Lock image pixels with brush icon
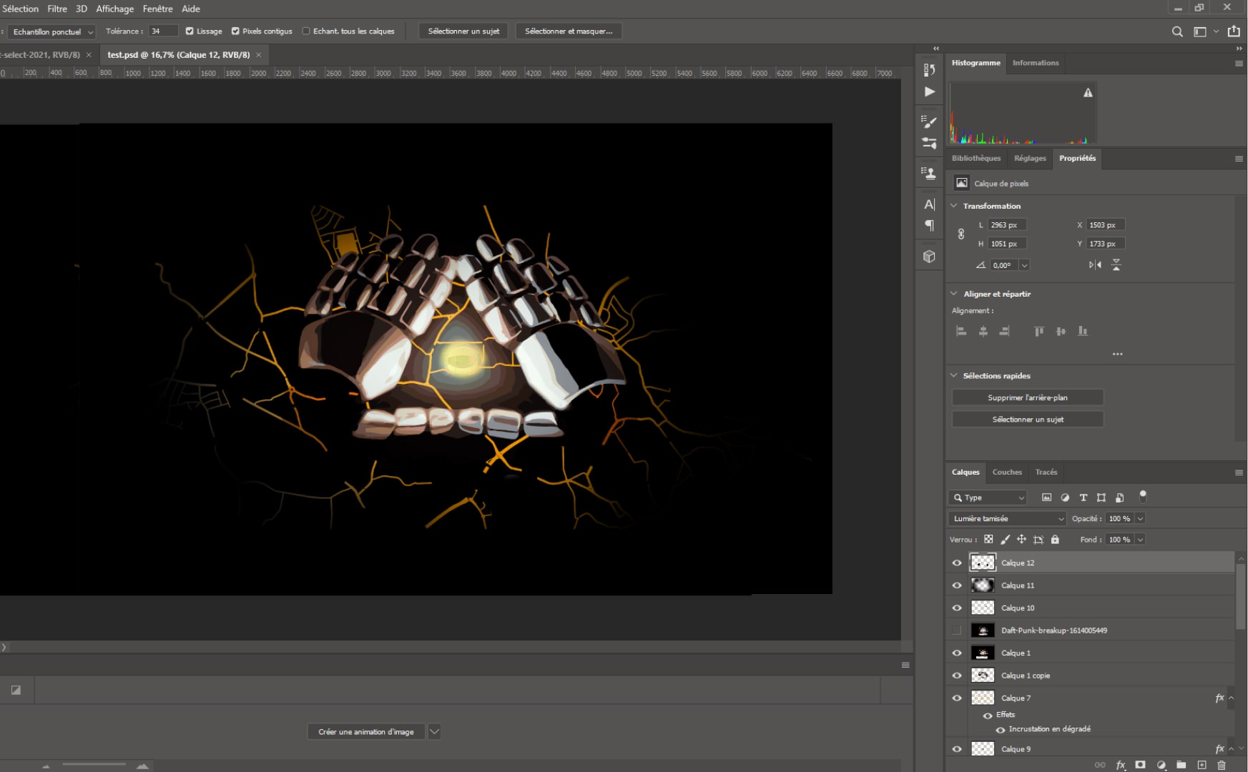The image size is (1248, 772). [1005, 540]
